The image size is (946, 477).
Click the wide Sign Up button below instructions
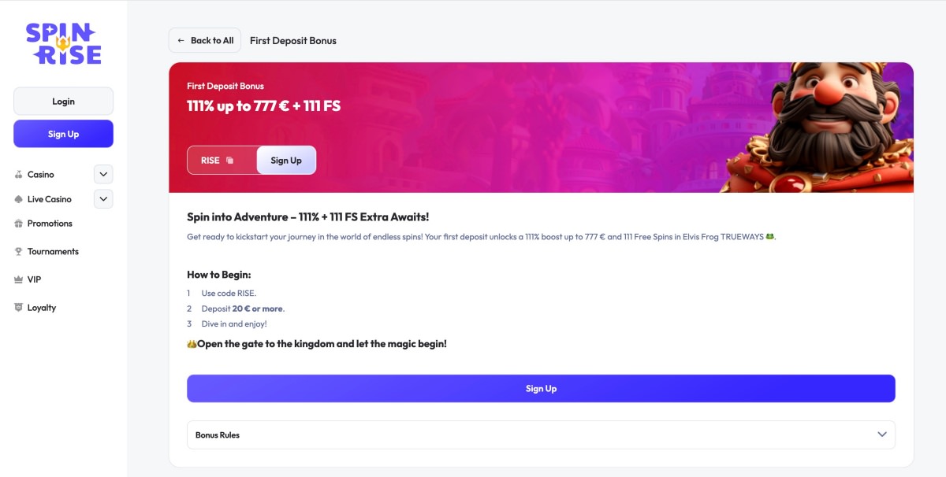tap(541, 389)
